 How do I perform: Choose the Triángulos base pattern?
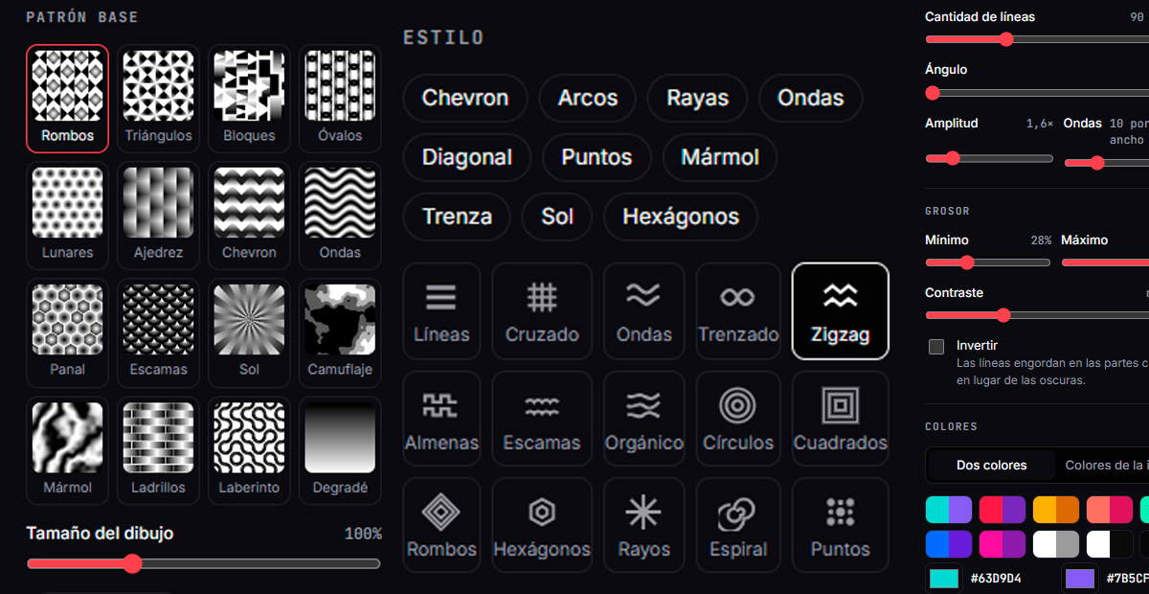tap(158, 99)
